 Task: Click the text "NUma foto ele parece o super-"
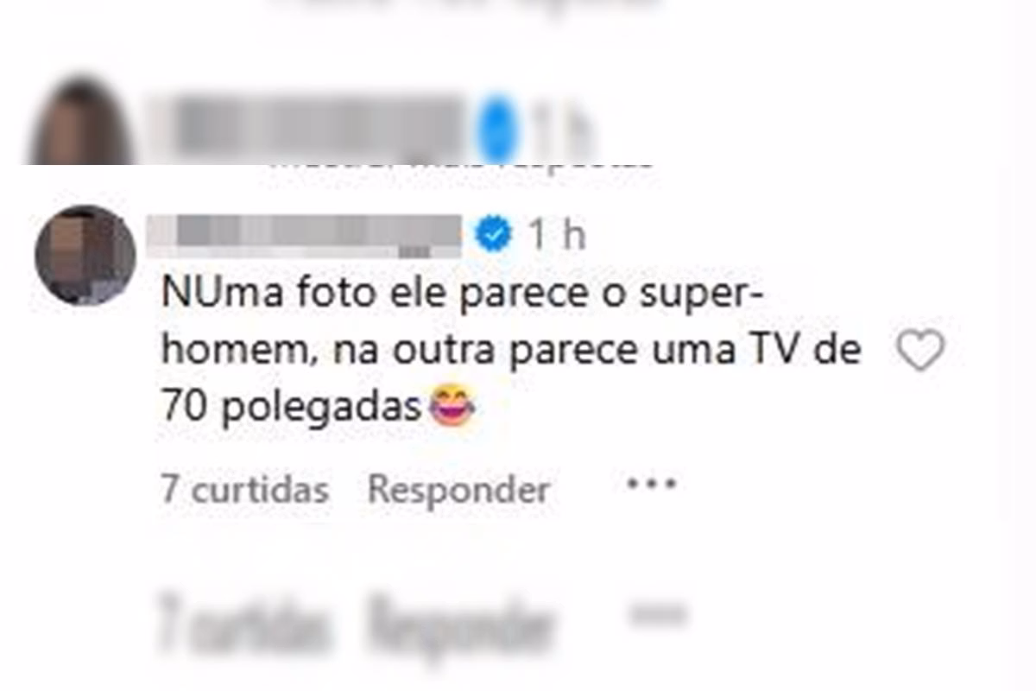point(461,295)
